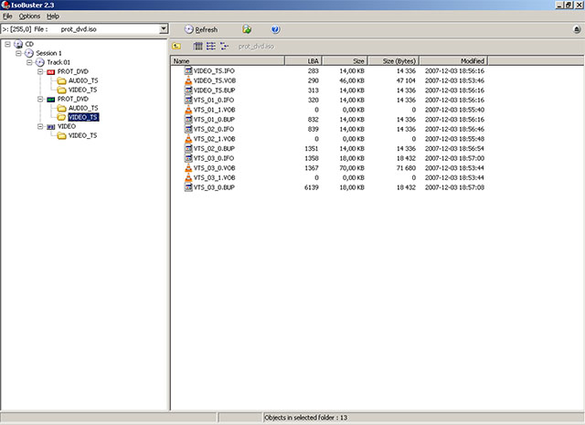Open VIDEO_TS folder under red PROT_DVD
The height and width of the screenshot is (425, 585).
[82, 90]
